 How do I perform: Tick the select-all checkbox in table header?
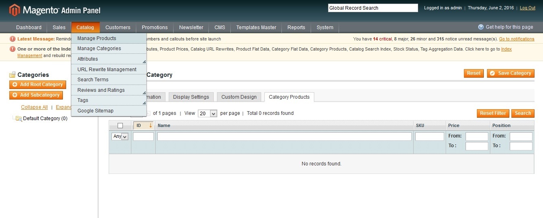[x=120, y=125]
